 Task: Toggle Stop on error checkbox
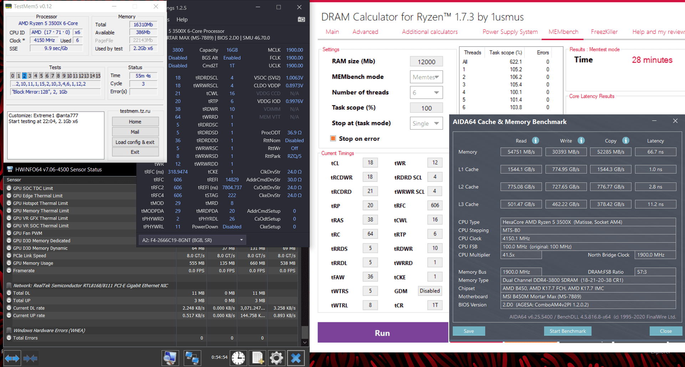pyautogui.click(x=333, y=138)
